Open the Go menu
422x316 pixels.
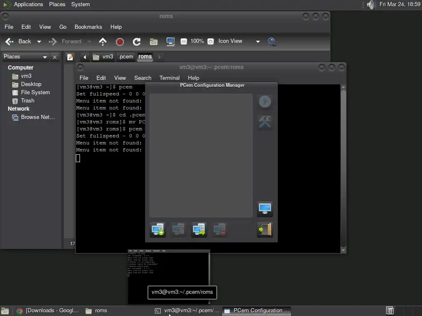click(x=63, y=27)
